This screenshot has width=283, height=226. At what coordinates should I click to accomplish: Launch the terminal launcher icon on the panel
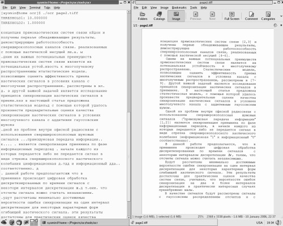point(26,223)
